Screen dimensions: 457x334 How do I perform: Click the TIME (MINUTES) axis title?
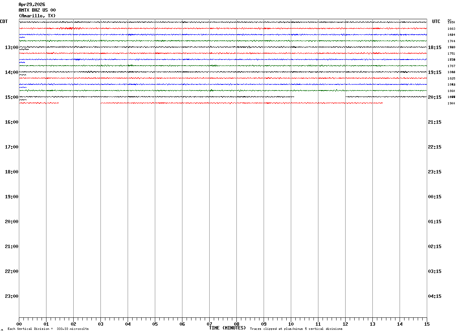(x=227, y=328)
